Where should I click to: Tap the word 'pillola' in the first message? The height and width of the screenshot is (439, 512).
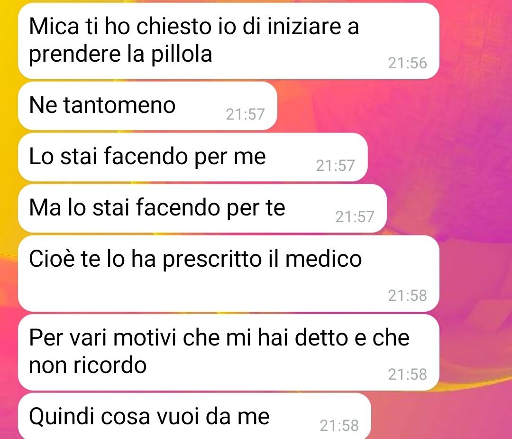point(181,55)
